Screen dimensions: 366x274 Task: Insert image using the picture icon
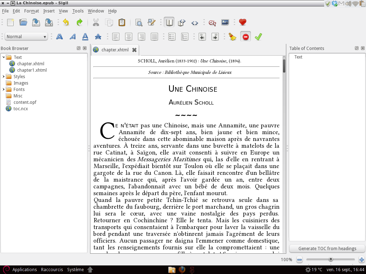[225, 22]
